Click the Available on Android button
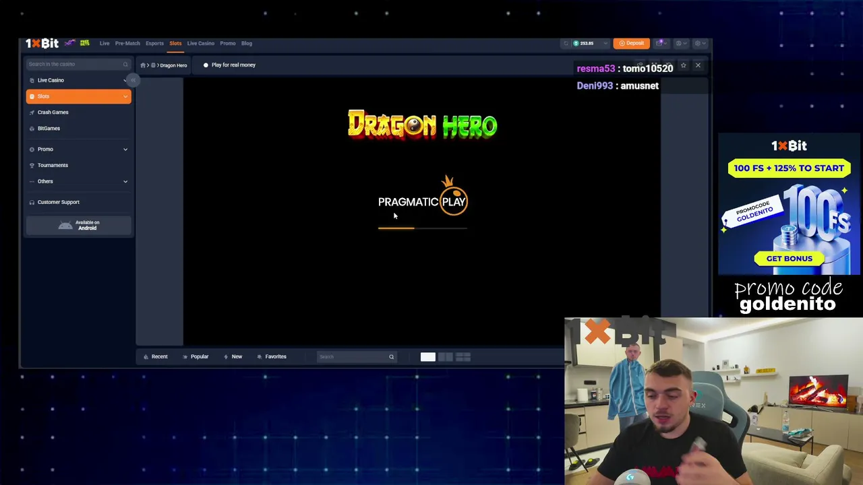Image resolution: width=863 pixels, height=485 pixels. point(79,225)
